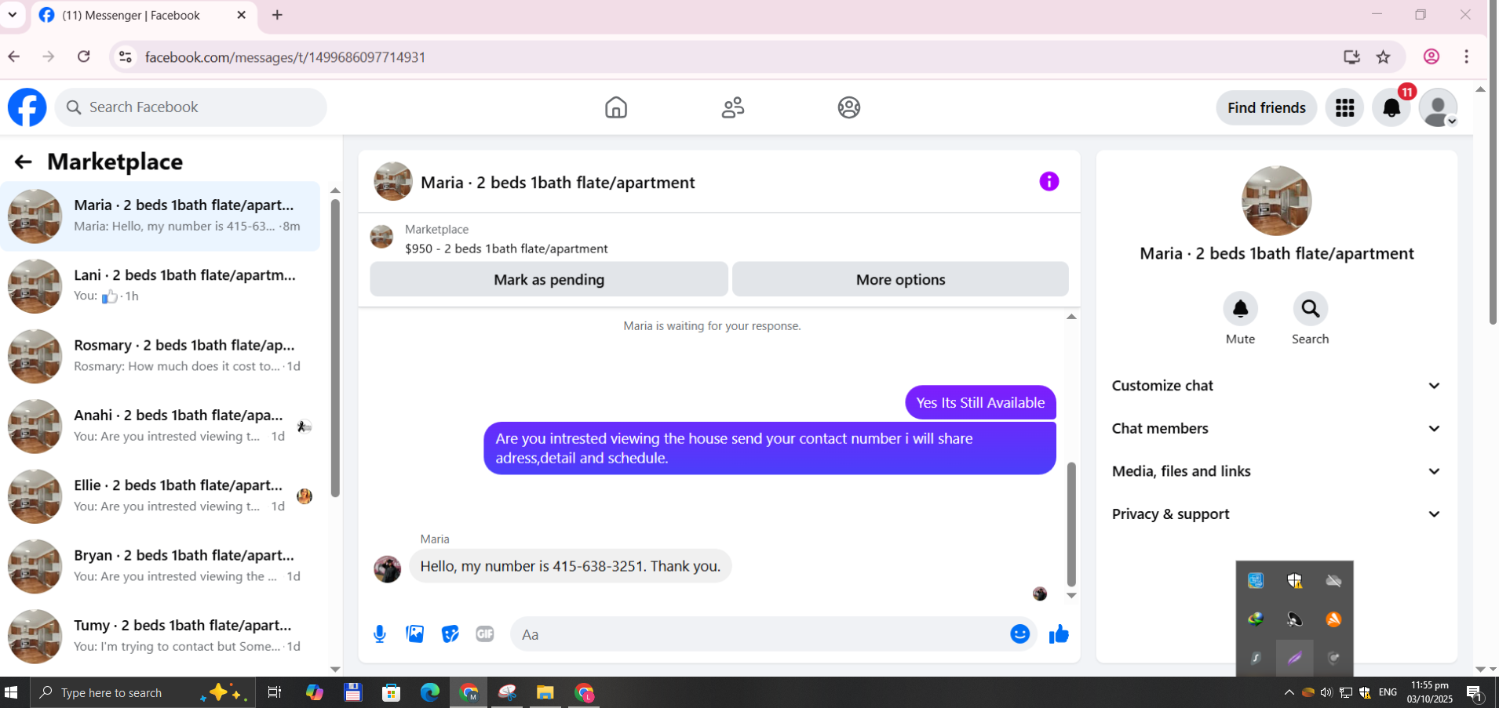
Task: Click the browser address bar URL
Action: pyautogui.click(x=285, y=57)
